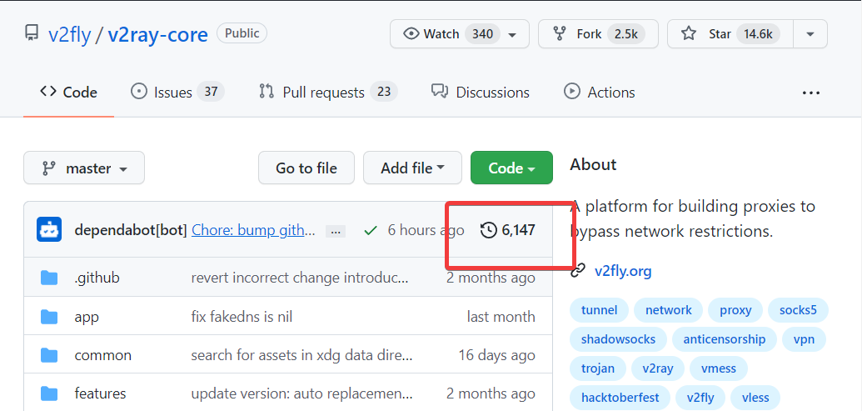862x411 pixels.
Task: Click the features folder icon
Action: pos(49,393)
